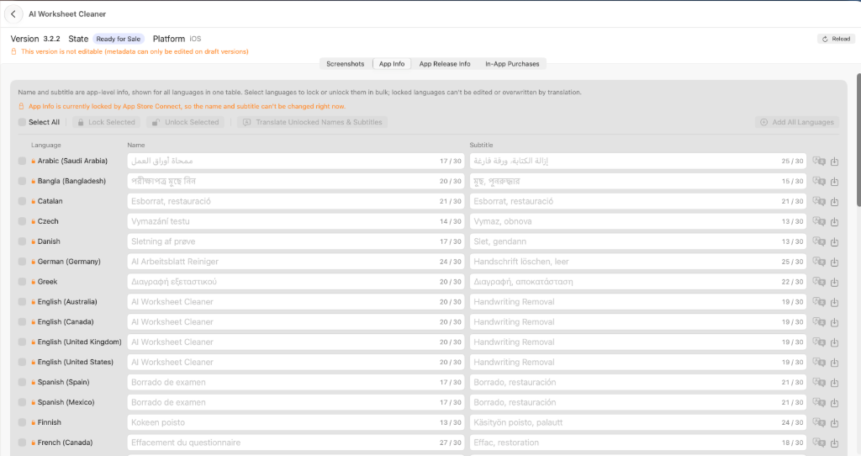Click the 'Spanish (Spain)' language label
Screen dimensions: 861x456
pyautogui.click(x=63, y=382)
